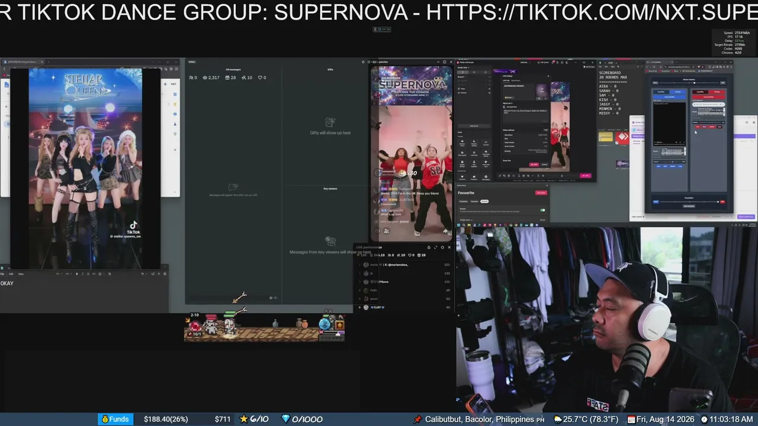This screenshot has width=758, height=426.
Task: Adjust the Master Volume slider
Action: 689,83
